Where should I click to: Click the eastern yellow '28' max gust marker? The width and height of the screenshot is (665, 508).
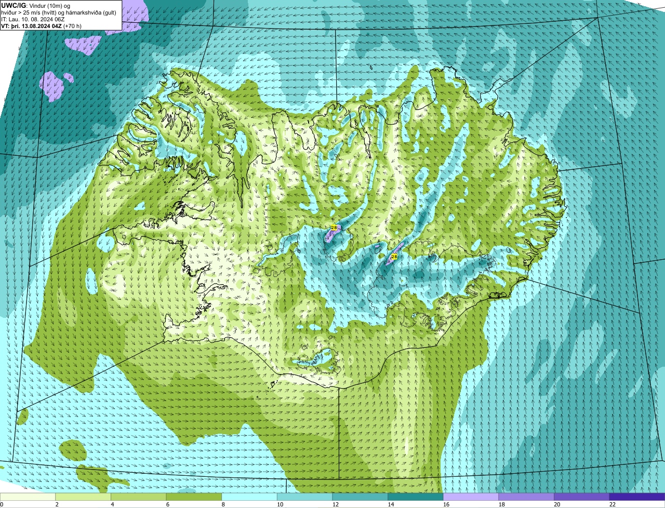tap(394, 257)
